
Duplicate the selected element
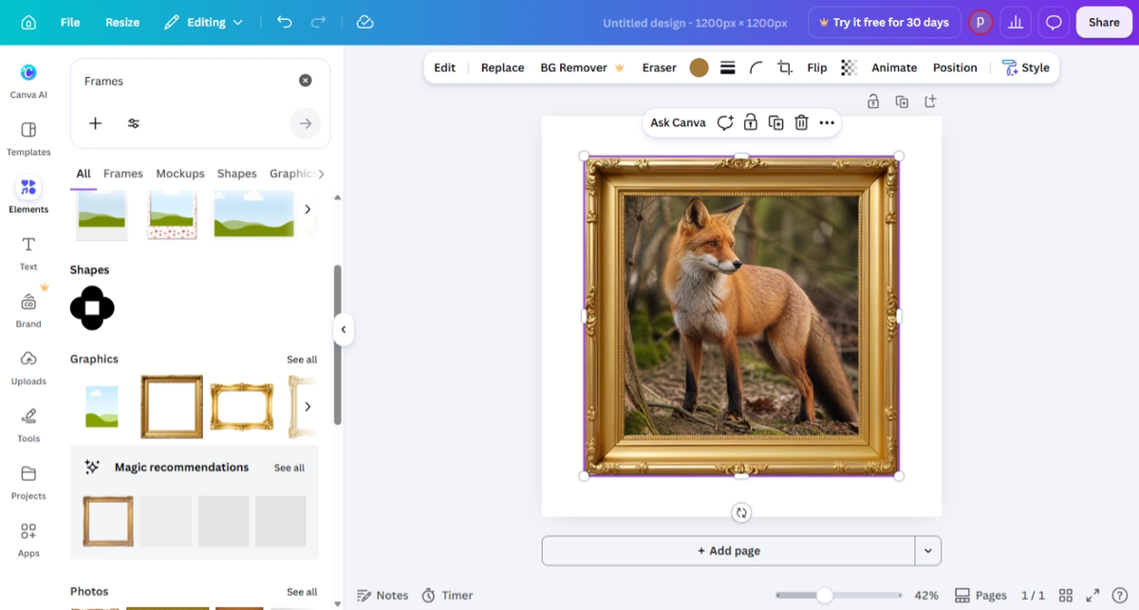pyautogui.click(x=776, y=122)
